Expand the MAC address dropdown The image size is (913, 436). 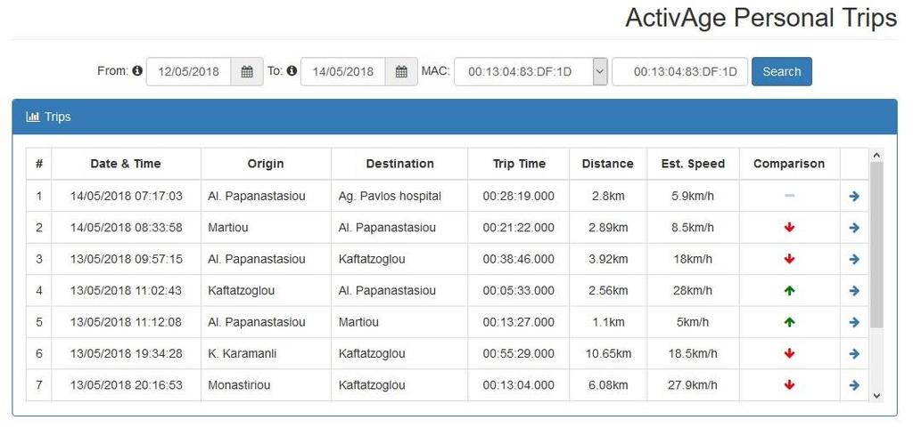coord(600,71)
